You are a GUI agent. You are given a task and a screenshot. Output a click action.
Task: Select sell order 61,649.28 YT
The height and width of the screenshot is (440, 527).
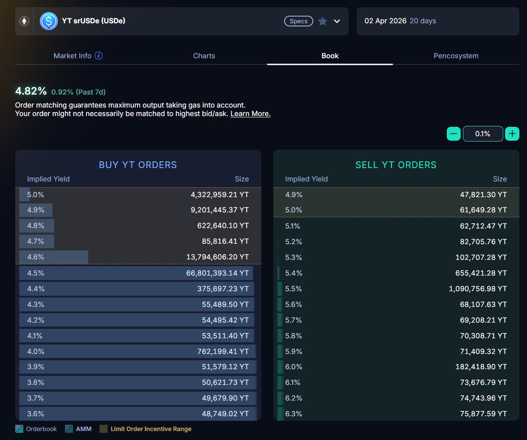click(x=396, y=210)
